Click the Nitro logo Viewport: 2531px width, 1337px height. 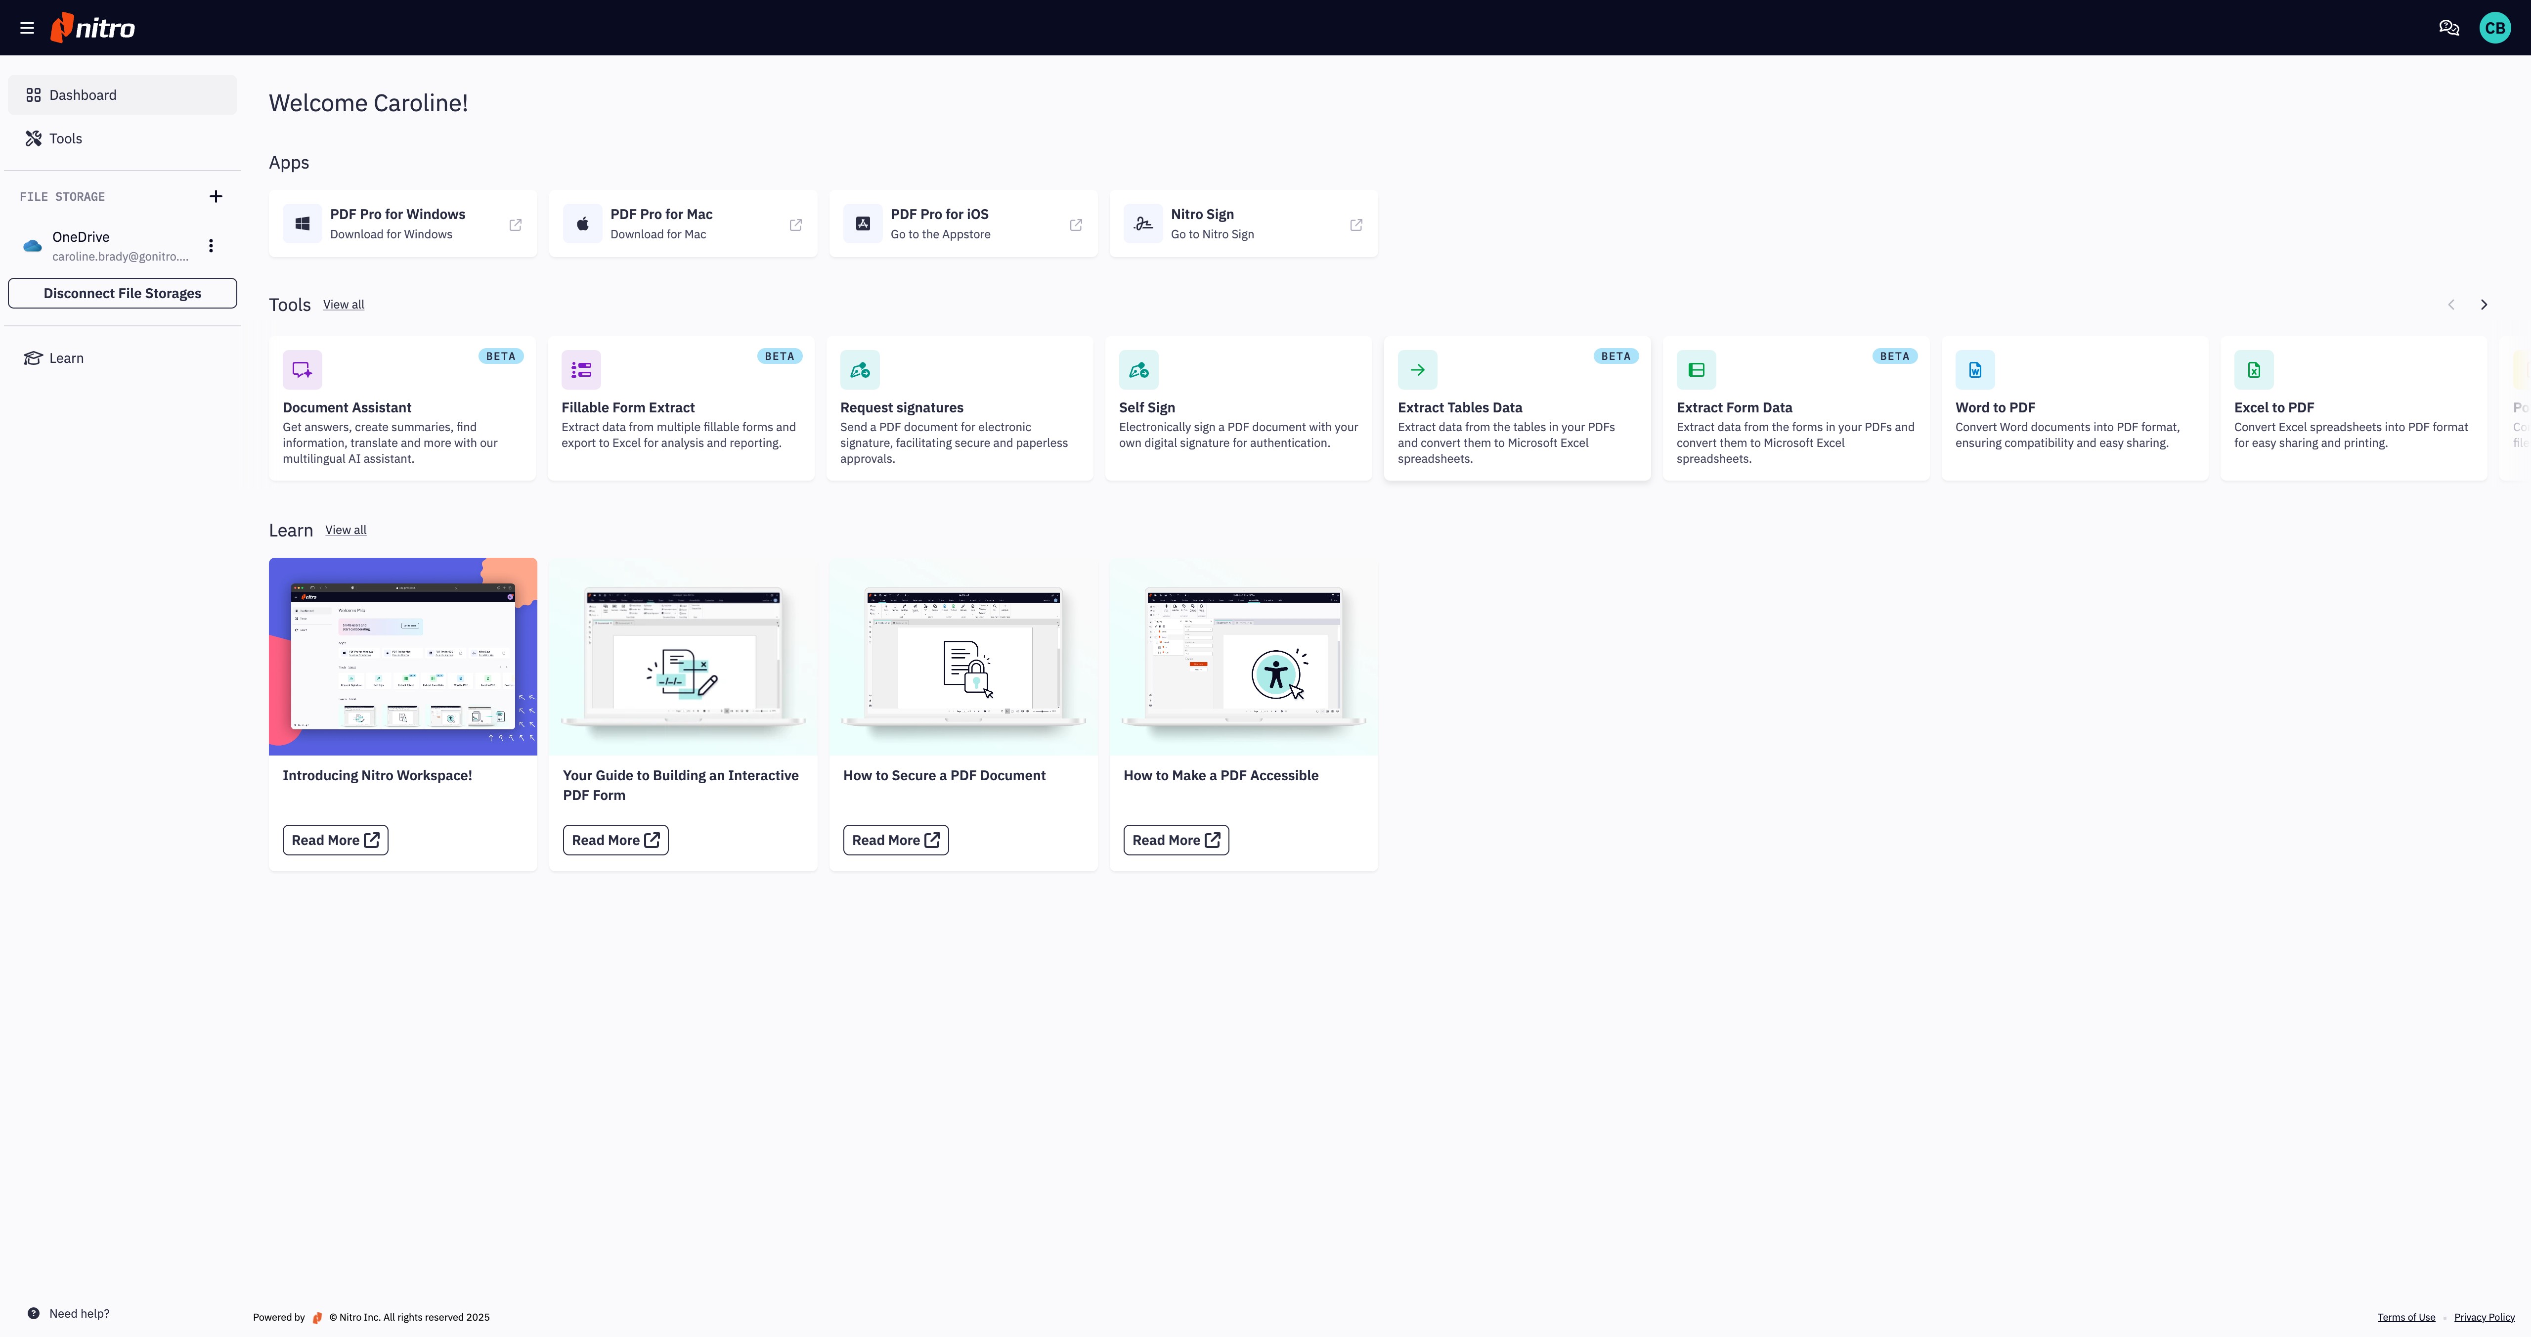click(x=92, y=28)
